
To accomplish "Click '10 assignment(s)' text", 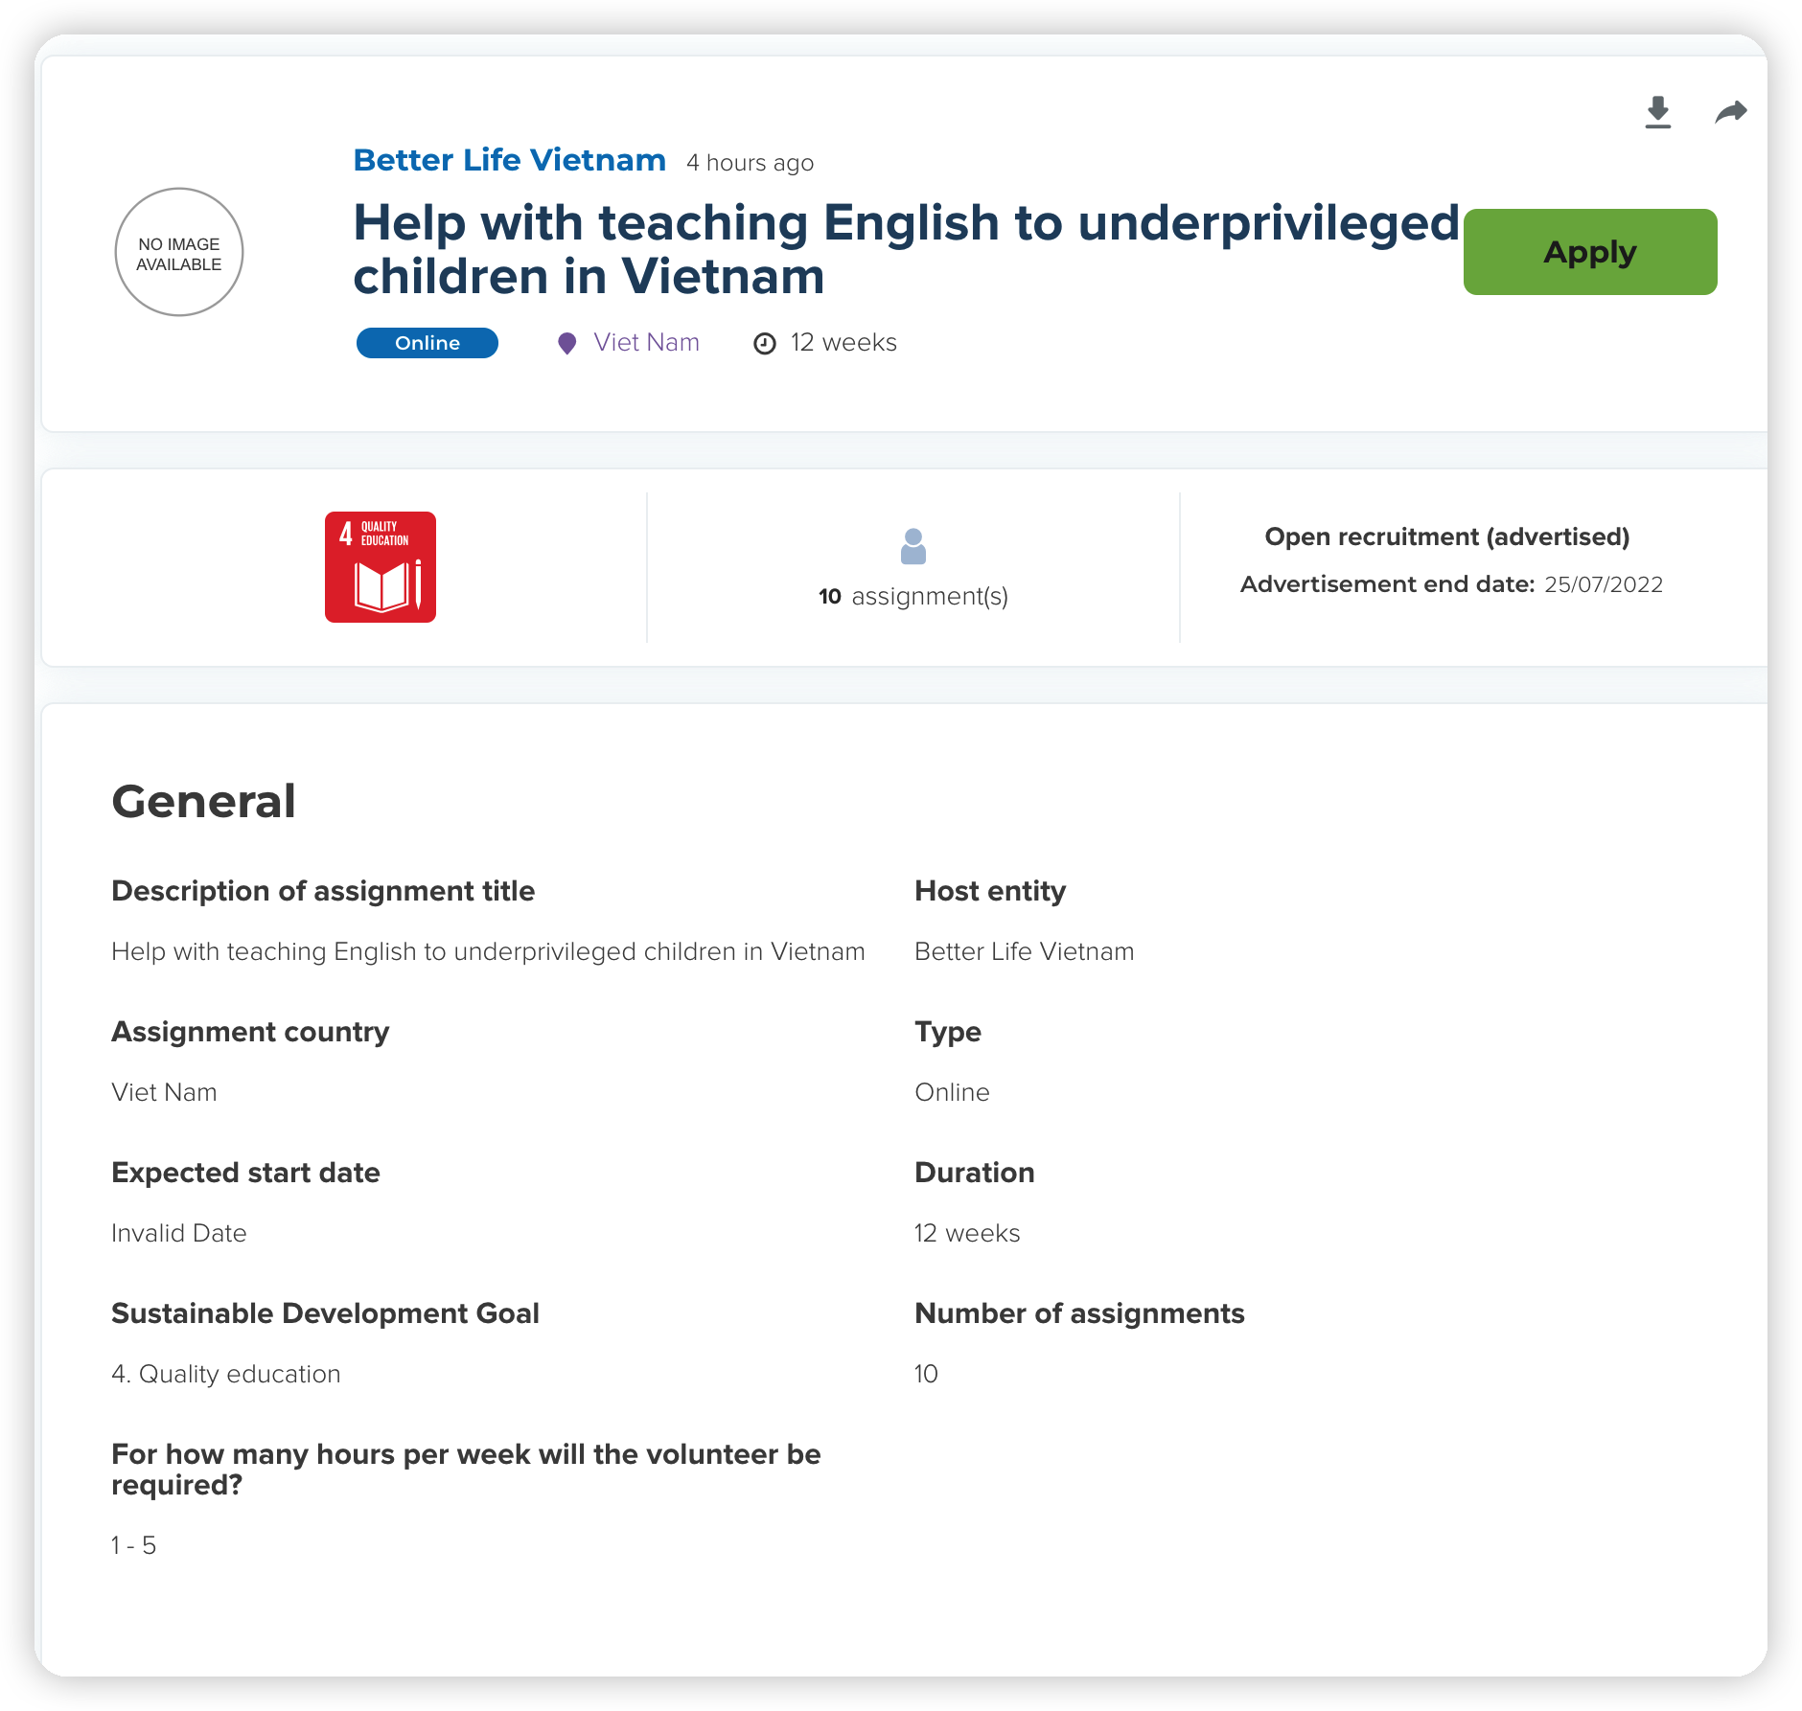I will [913, 596].
